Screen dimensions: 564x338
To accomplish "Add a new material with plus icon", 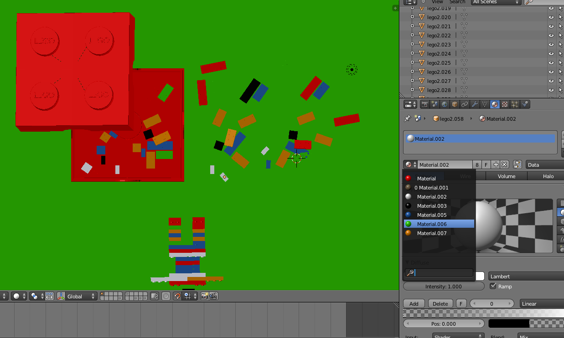I will tap(497, 164).
